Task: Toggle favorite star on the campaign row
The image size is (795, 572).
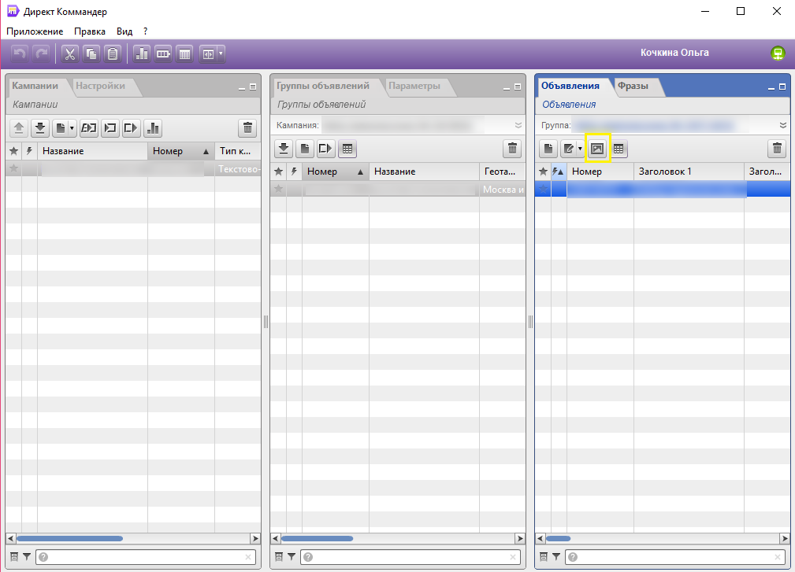Action: click(x=13, y=168)
